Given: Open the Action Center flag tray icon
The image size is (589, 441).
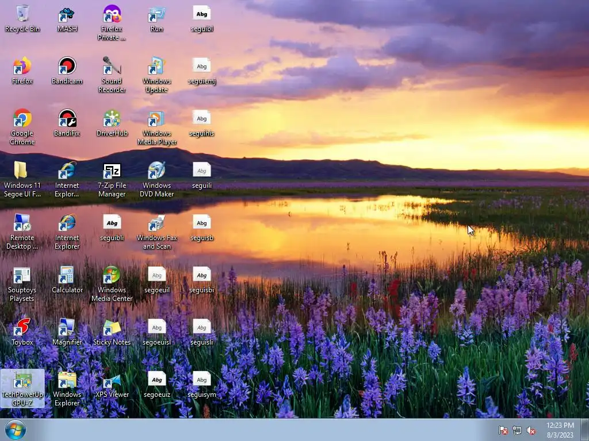Looking at the screenshot, I should tap(503, 430).
